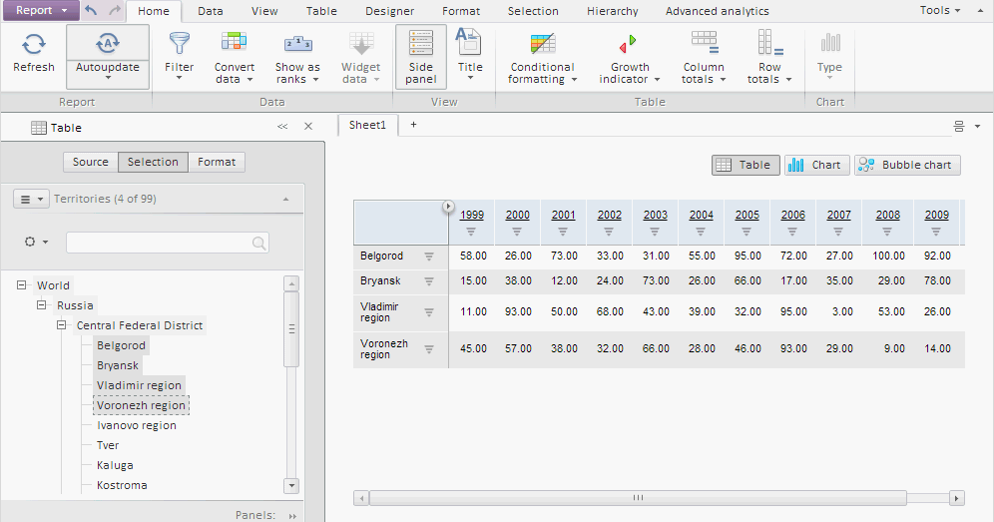The image size is (994, 522).
Task: Collapse the Central Federal District node
Action: [62, 325]
